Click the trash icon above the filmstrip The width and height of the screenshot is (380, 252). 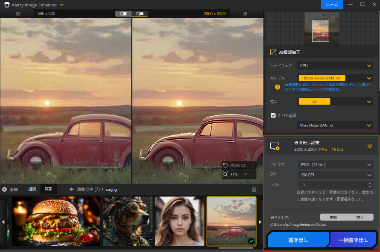[254, 189]
